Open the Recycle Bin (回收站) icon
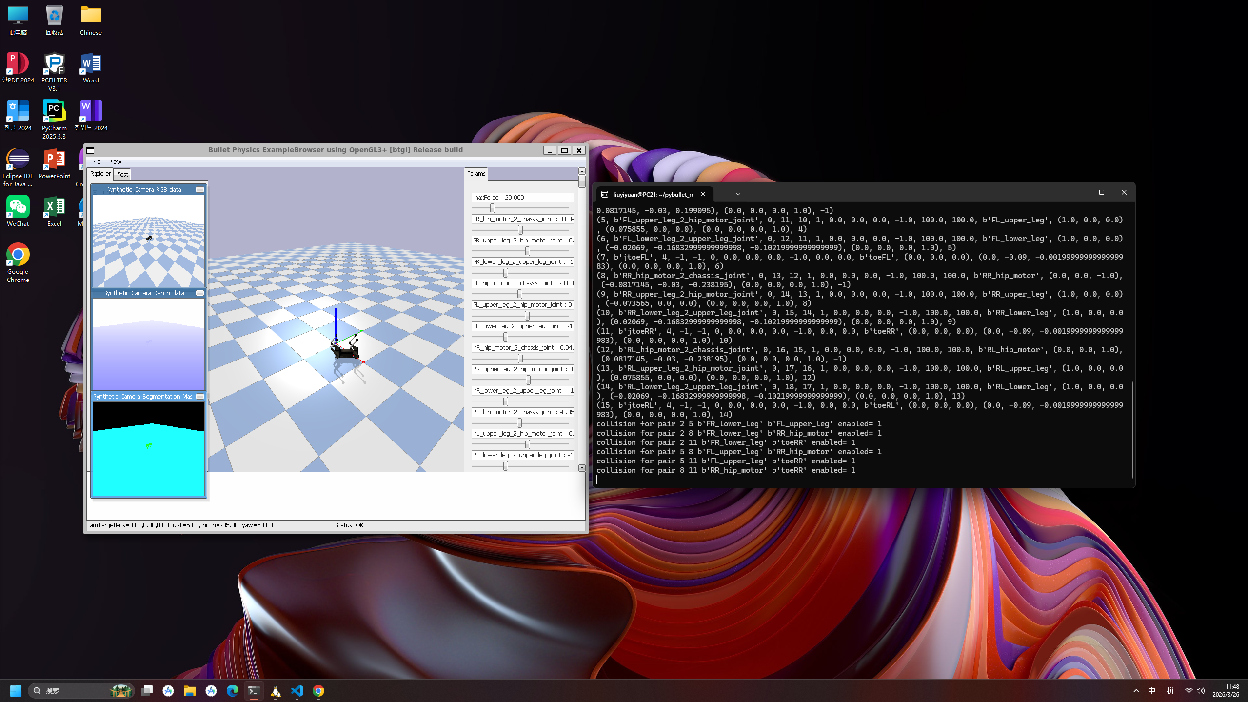Screen dimensions: 1248x702 (54, 20)
